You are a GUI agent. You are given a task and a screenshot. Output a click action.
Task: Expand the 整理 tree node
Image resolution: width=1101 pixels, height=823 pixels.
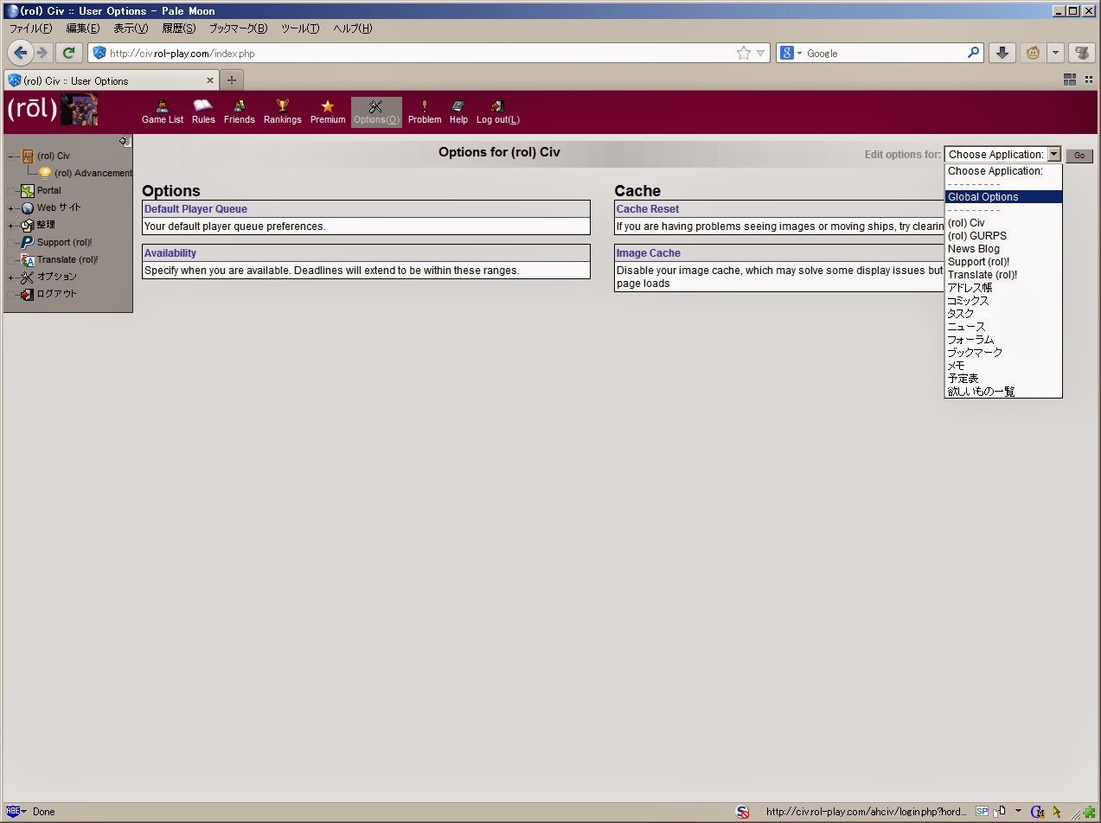11,226
